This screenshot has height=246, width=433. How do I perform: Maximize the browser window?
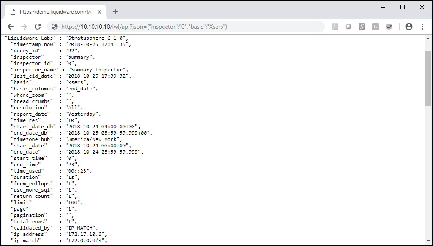click(403, 8)
